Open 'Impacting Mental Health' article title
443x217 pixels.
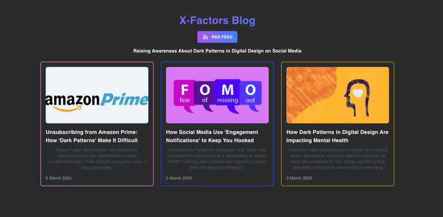(337, 136)
